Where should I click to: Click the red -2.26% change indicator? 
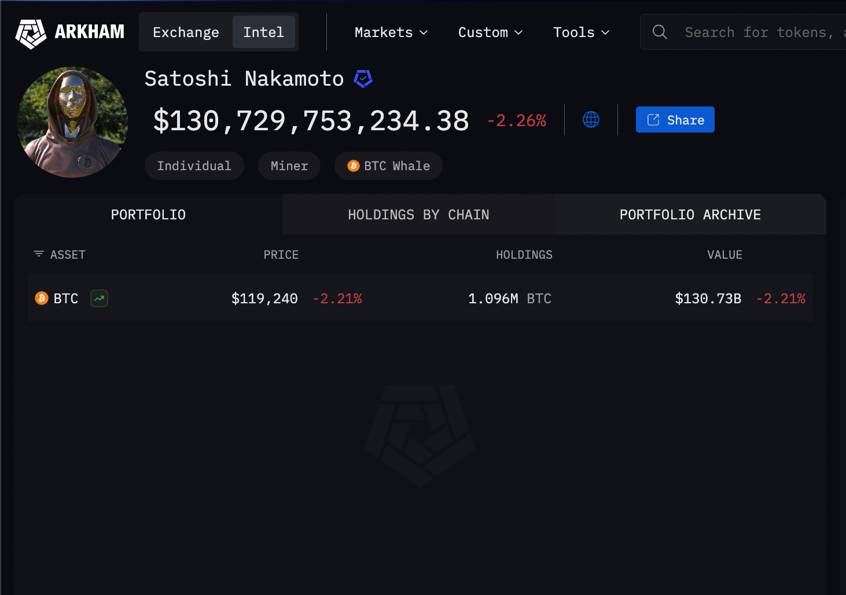[x=516, y=120]
